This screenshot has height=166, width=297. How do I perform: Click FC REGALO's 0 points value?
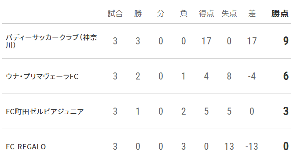[286, 147]
